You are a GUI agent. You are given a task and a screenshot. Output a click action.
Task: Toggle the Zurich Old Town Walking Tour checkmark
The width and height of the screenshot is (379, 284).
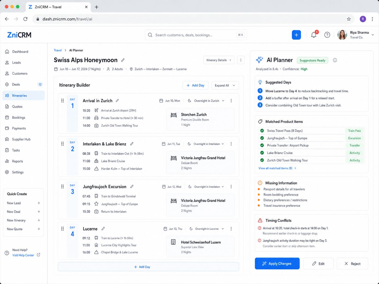click(262, 160)
